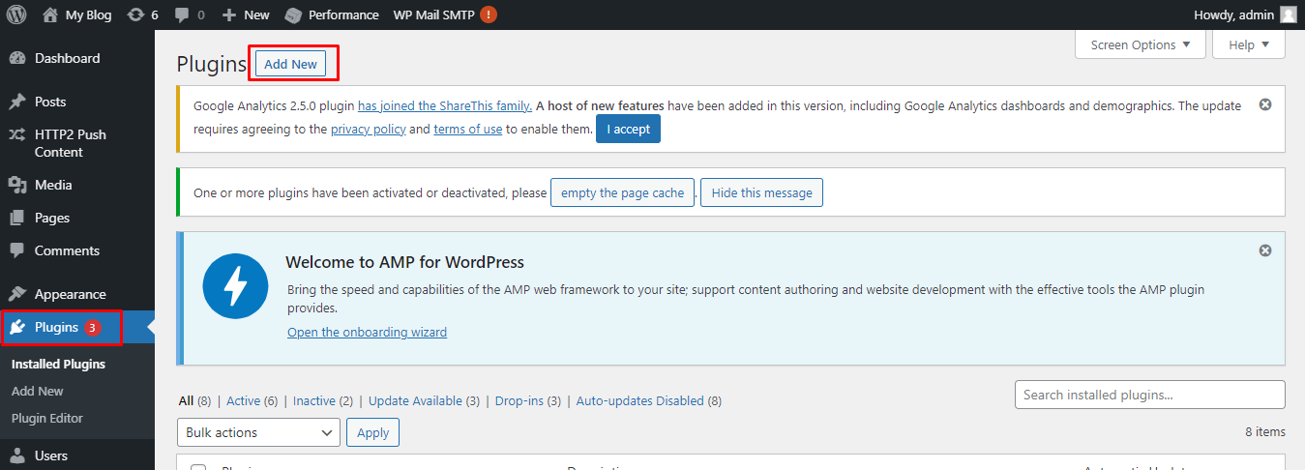Image resolution: width=1305 pixels, height=470 pixels.
Task: Open the WordPress logo menu
Action: (16, 15)
